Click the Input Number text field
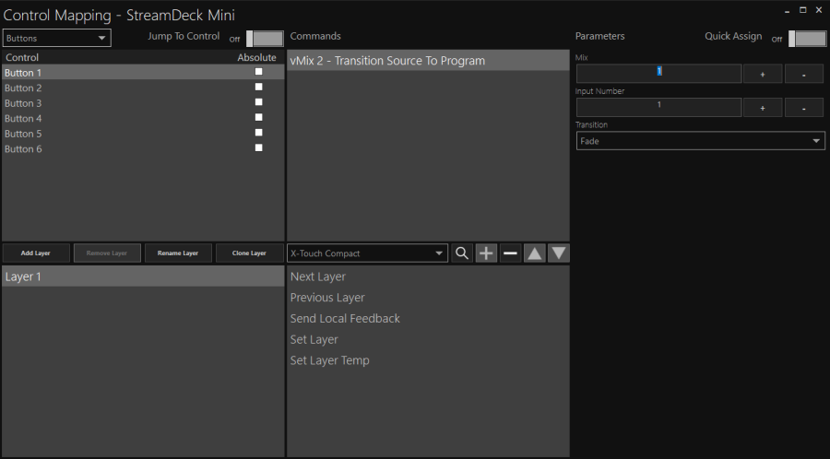The width and height of the screenshot is (830, 459). 658,107
